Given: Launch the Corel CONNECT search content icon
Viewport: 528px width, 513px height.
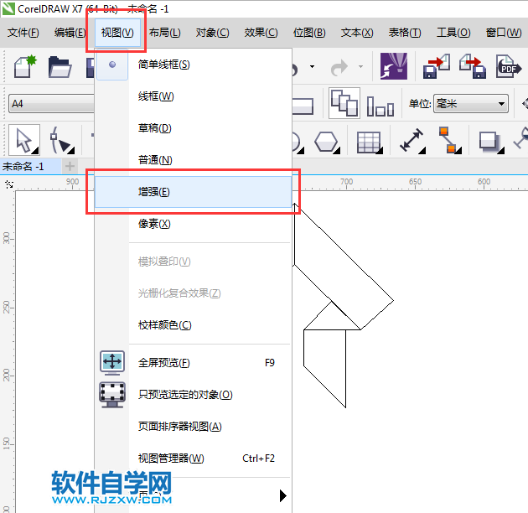Looking at the screenshot, I should (x=394, y=66).
